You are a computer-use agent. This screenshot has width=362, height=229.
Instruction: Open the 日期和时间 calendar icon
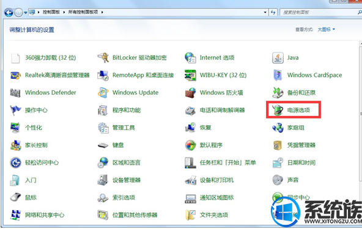pyautogui.click(x=278, y=162)
